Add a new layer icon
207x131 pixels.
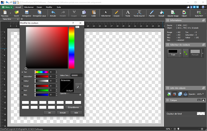(169, 94)
